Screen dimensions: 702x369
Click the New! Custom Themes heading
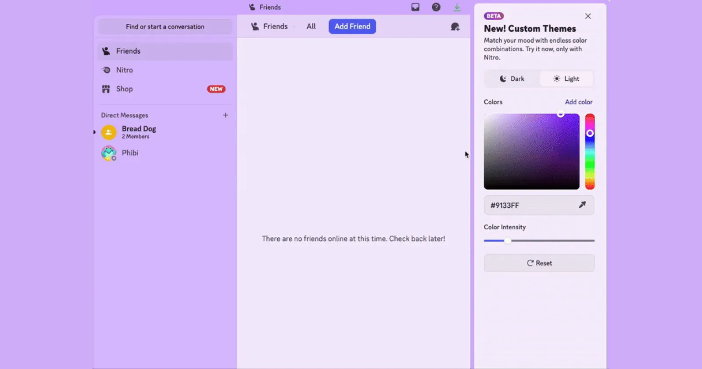click(x=530, y=29)
